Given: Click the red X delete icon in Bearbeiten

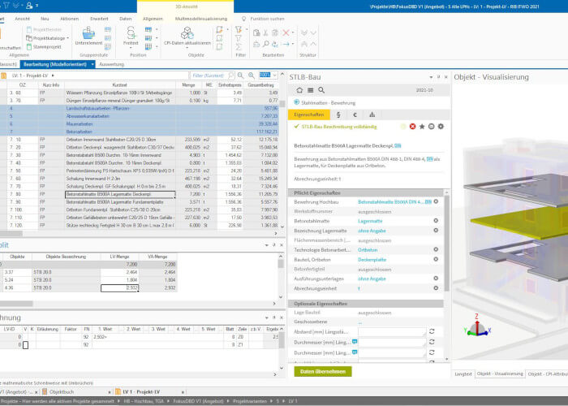Looking at the screenshot, I should pyautogui.click(x=286, y=32).
